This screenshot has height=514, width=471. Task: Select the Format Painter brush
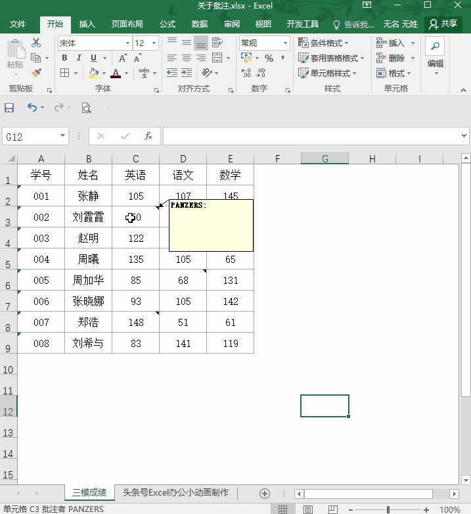point(36,72)
